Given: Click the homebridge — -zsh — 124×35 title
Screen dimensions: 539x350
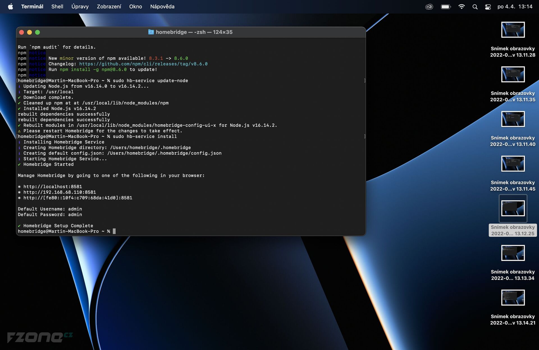Looking at the screenshot, I should pyautogui.click(x=194, y=32).
